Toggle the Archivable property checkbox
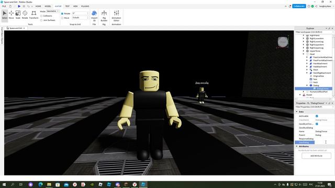Screen dimensions: 335x188 coord(317,116)
